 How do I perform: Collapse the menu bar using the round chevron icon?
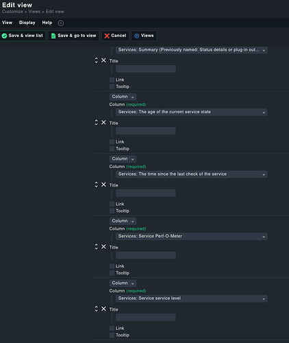tap(61, 23)
